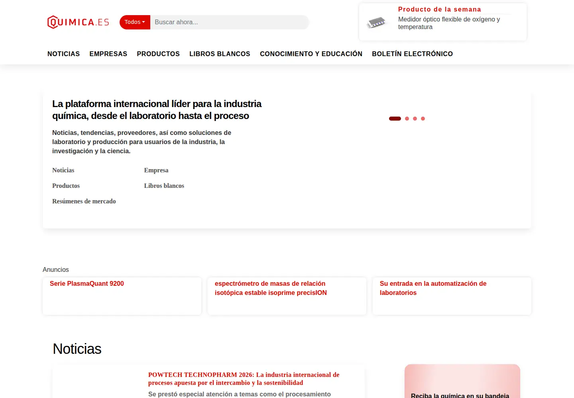Click 'Reciba la química en su bandeja' newsletter box
574x398 pixels.
462,381
